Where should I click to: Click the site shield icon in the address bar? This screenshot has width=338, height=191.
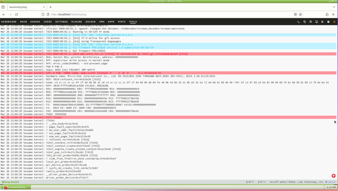click(43, 15)
